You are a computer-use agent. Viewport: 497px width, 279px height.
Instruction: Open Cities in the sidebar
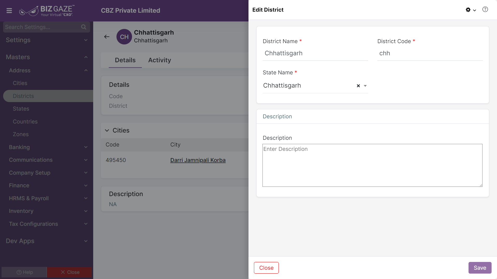[x=20, y=83]
